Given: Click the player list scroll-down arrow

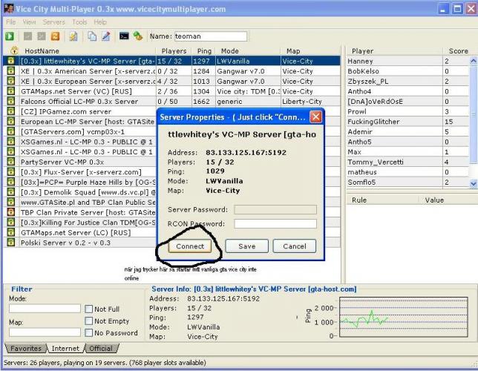Looking at the screenshot, I should [474, 183].
